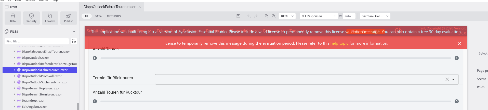This screenshot has height=110, width=488.
Task: Dismiss the Syncfusion license warning banner
Action: 459,43
